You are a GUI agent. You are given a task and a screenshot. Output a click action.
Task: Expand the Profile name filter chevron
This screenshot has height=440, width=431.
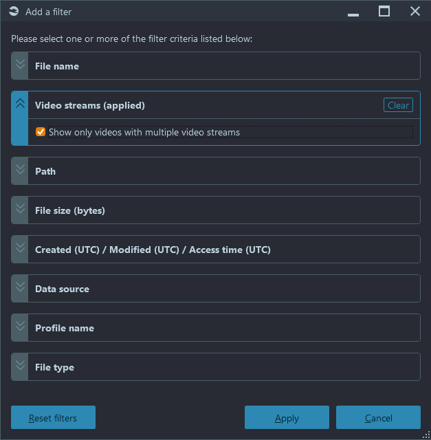20,326
